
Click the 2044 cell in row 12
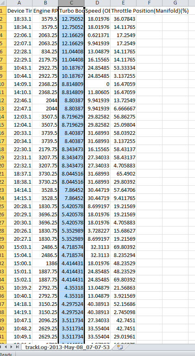[x=45, y=100]
